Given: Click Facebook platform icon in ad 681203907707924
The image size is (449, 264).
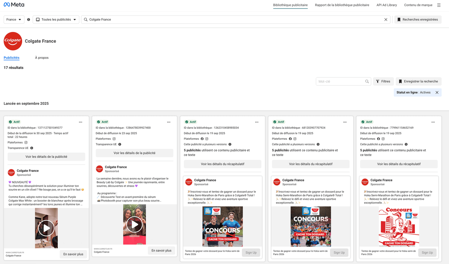Looking at the screenshot, I should tap(290, 139).
